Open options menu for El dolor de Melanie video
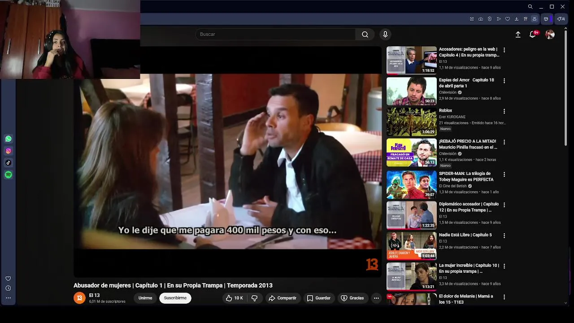The image size is (574, 323). point(504,297)
